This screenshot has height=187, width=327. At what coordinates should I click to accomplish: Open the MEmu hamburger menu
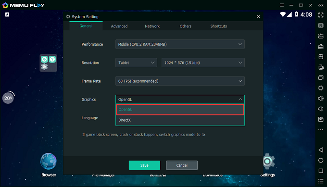point(282,5)
